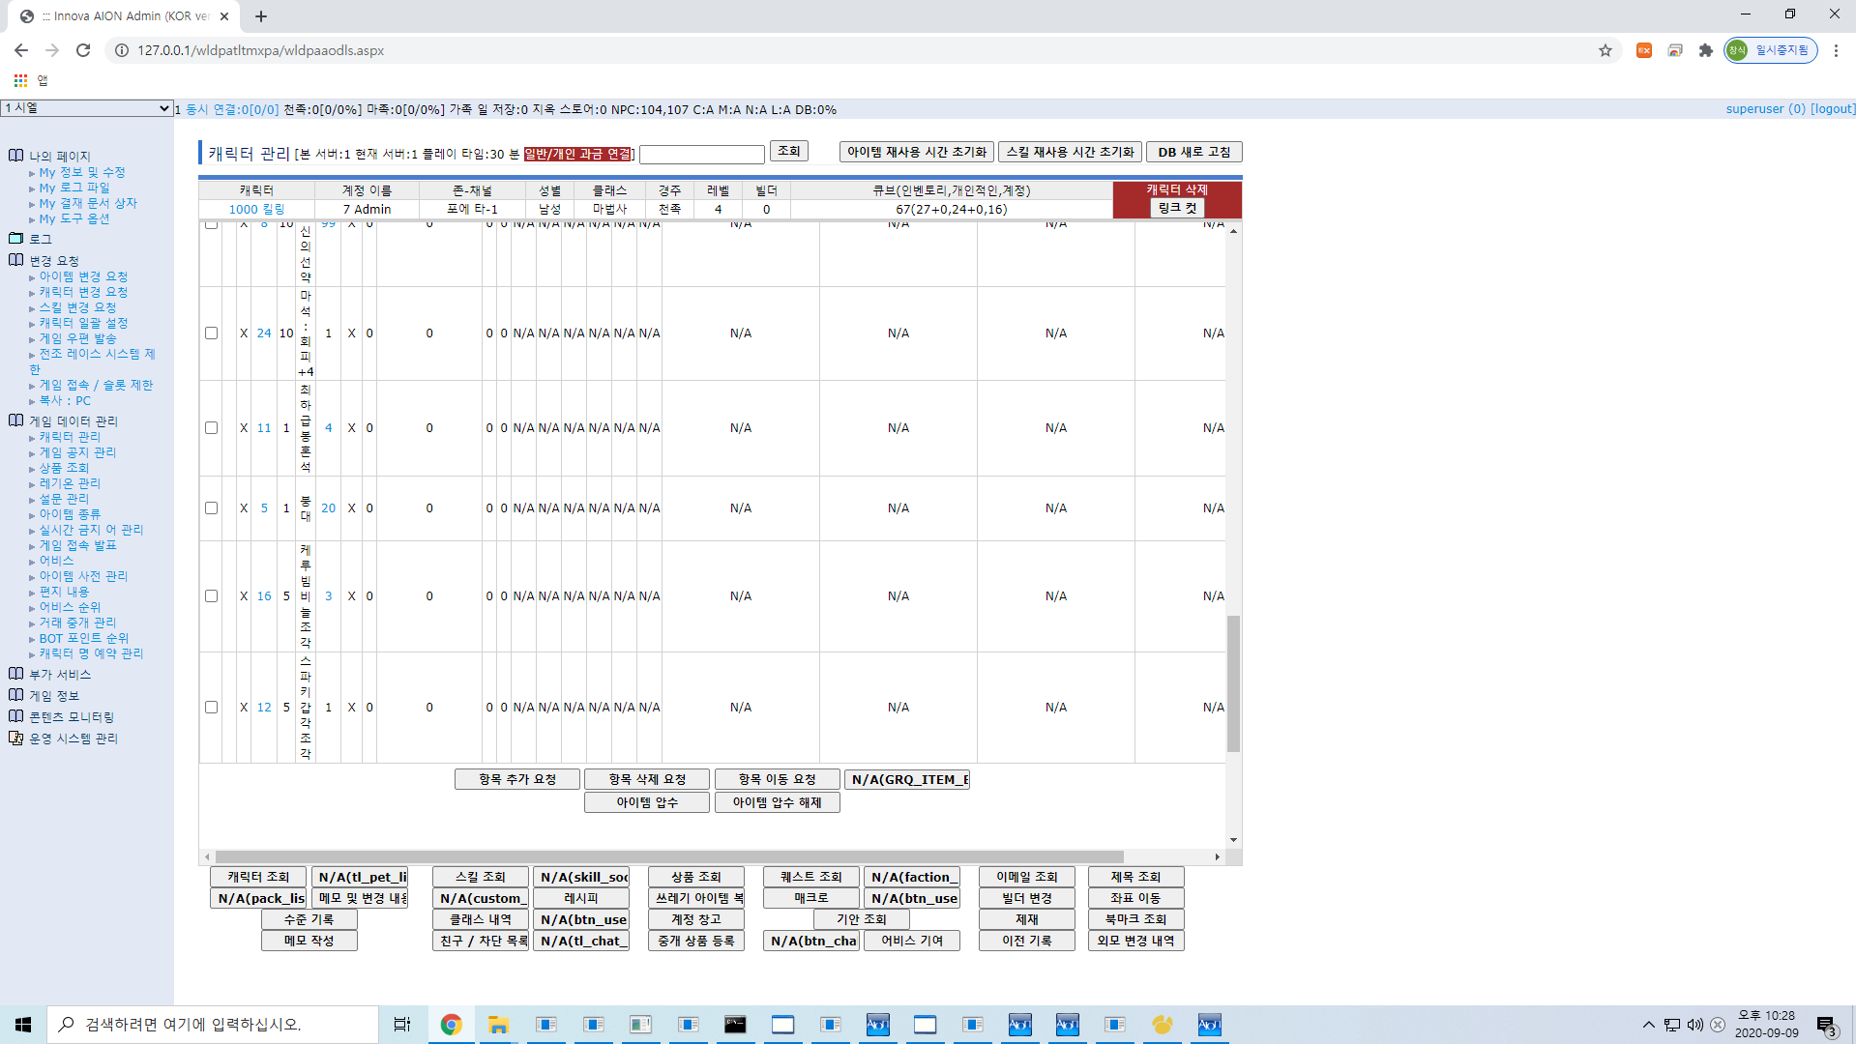Bookmark this page with the star icon
Image resolution: width=1856 pixels, height=1044 pixels.
coord(1606,50)
